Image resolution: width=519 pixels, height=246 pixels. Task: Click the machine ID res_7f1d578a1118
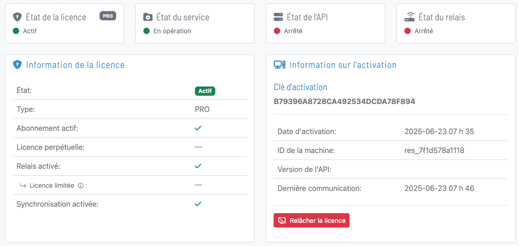(434, 150)
